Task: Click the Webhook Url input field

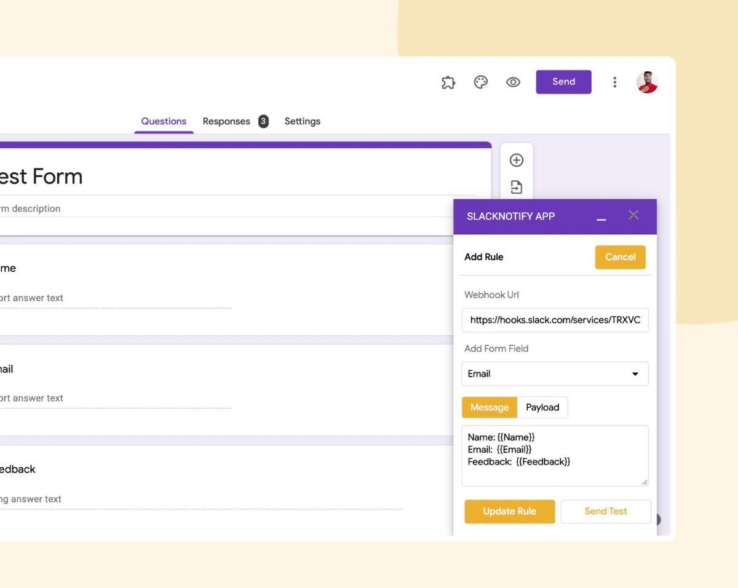Action: tap(555, 320)
